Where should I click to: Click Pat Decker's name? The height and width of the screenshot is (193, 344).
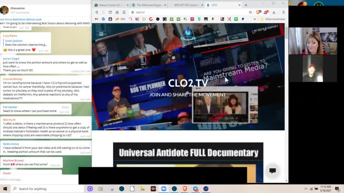coord(10,107)
